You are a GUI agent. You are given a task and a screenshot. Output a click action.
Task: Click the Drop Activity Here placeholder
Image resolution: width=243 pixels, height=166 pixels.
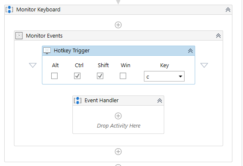(x=119, y=125)
